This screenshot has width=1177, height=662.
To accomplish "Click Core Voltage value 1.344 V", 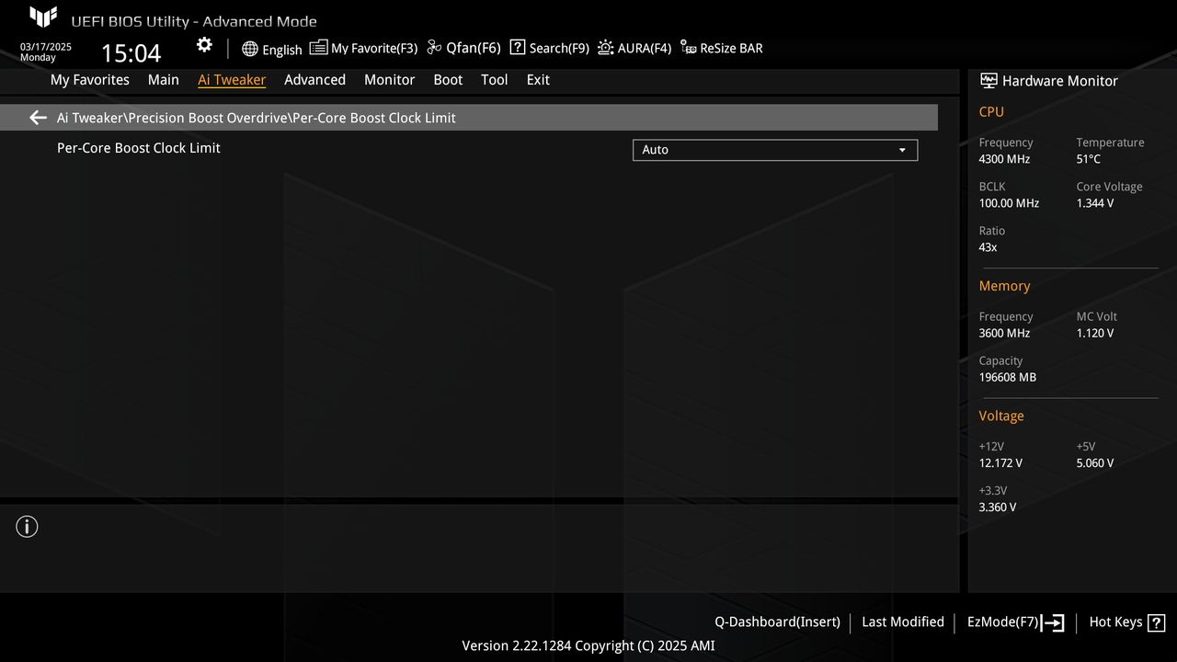I will pos(1095,203).
